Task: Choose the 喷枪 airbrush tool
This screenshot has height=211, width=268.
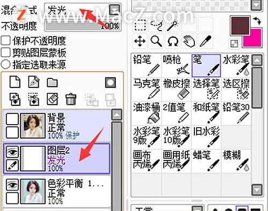Action: point(176,66)
